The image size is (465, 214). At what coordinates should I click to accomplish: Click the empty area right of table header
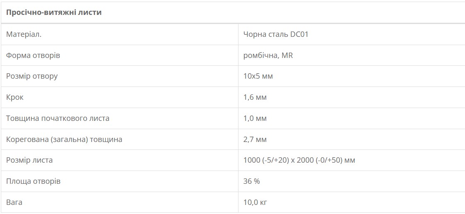point(283,12)
